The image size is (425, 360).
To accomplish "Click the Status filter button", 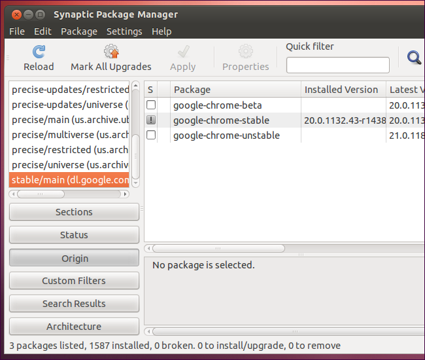I will click(x=74, y=235).
